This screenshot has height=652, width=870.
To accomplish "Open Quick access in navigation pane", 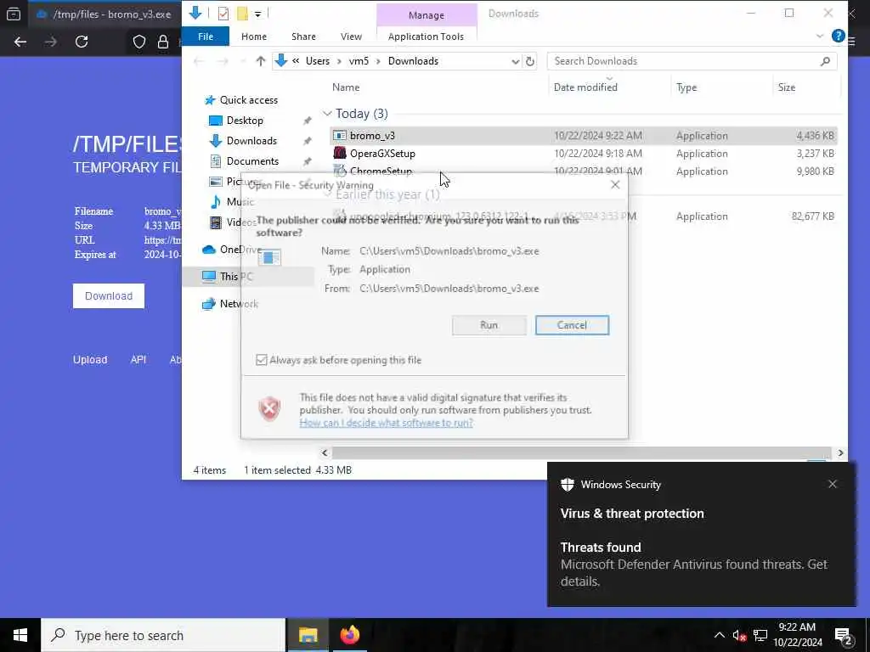I will click(249, 100).
